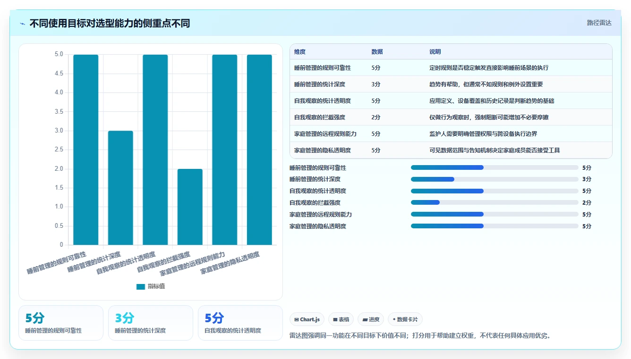Click x-axis label 家庭管理的隐私透明度
This screenshot has height=359, width=631.
230,263
